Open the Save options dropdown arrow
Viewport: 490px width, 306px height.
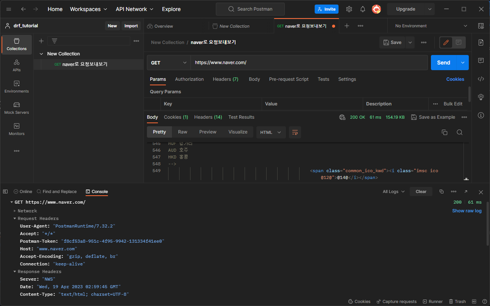click(410, 42)
